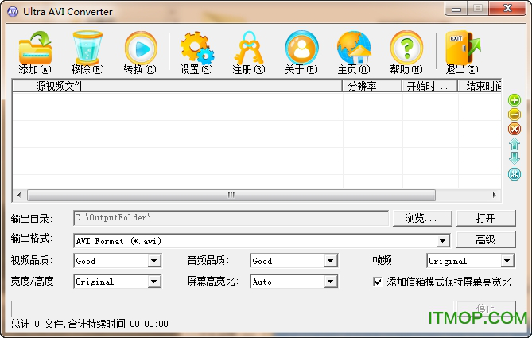The width and height of the screenshot is (532, 338).
Task: Click the yellow minus remove icon beside list
Action: pyautogui.click(x=515, y=115)
